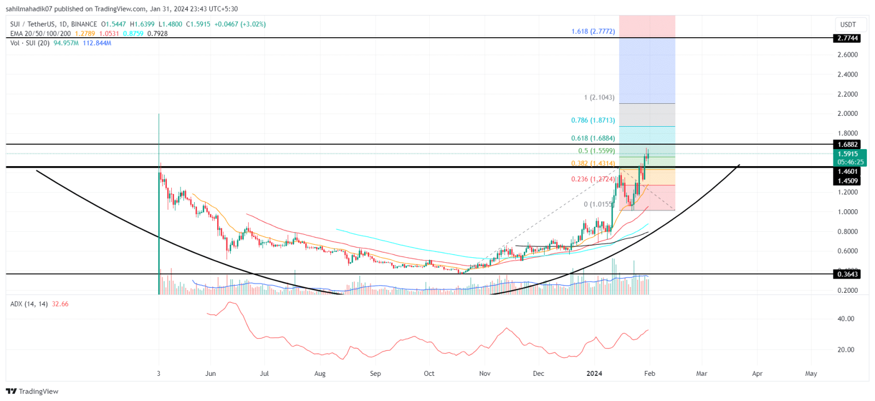Click the Vol · SUI (20) indicator label

pyautogui.click(x=30, y=43)
